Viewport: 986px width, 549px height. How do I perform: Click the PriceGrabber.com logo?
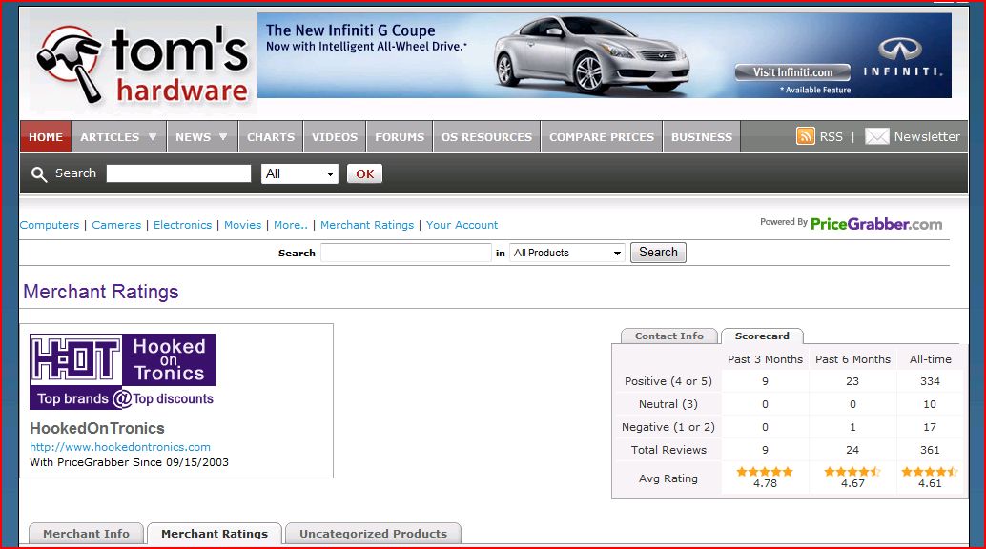pos(876,224)
